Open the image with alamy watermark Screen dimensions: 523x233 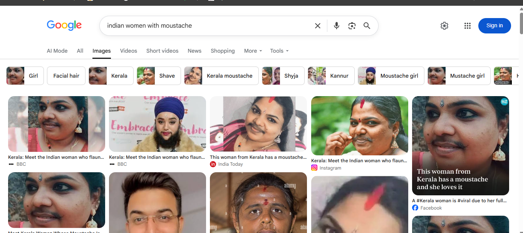click(x=258, y=203)
